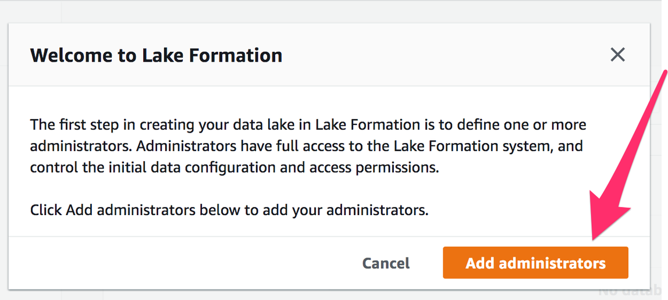The image size is (668, 300).
Task: Click the X icon in dialog header
Action: point(617,55)
